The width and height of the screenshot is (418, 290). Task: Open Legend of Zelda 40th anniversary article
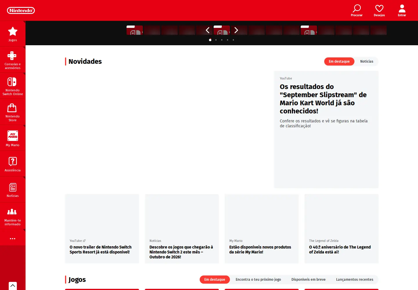(x=342, y=229)
